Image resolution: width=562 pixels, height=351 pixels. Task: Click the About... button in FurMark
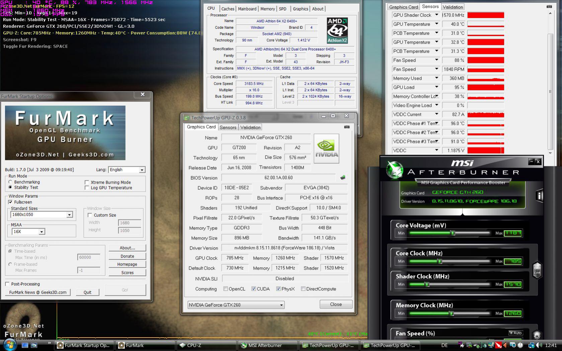tap(128, 248)
